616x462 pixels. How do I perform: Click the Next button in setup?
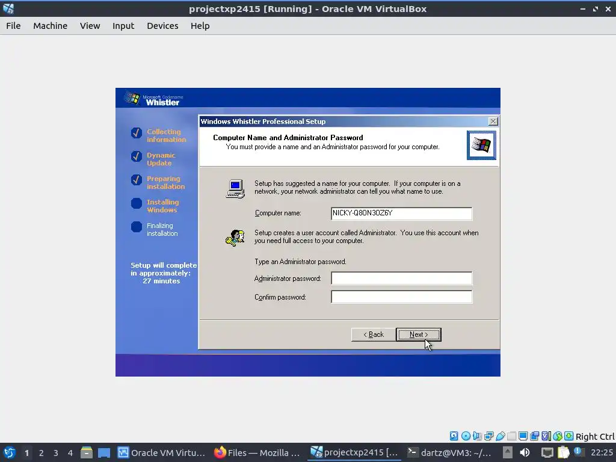(419, 334)
